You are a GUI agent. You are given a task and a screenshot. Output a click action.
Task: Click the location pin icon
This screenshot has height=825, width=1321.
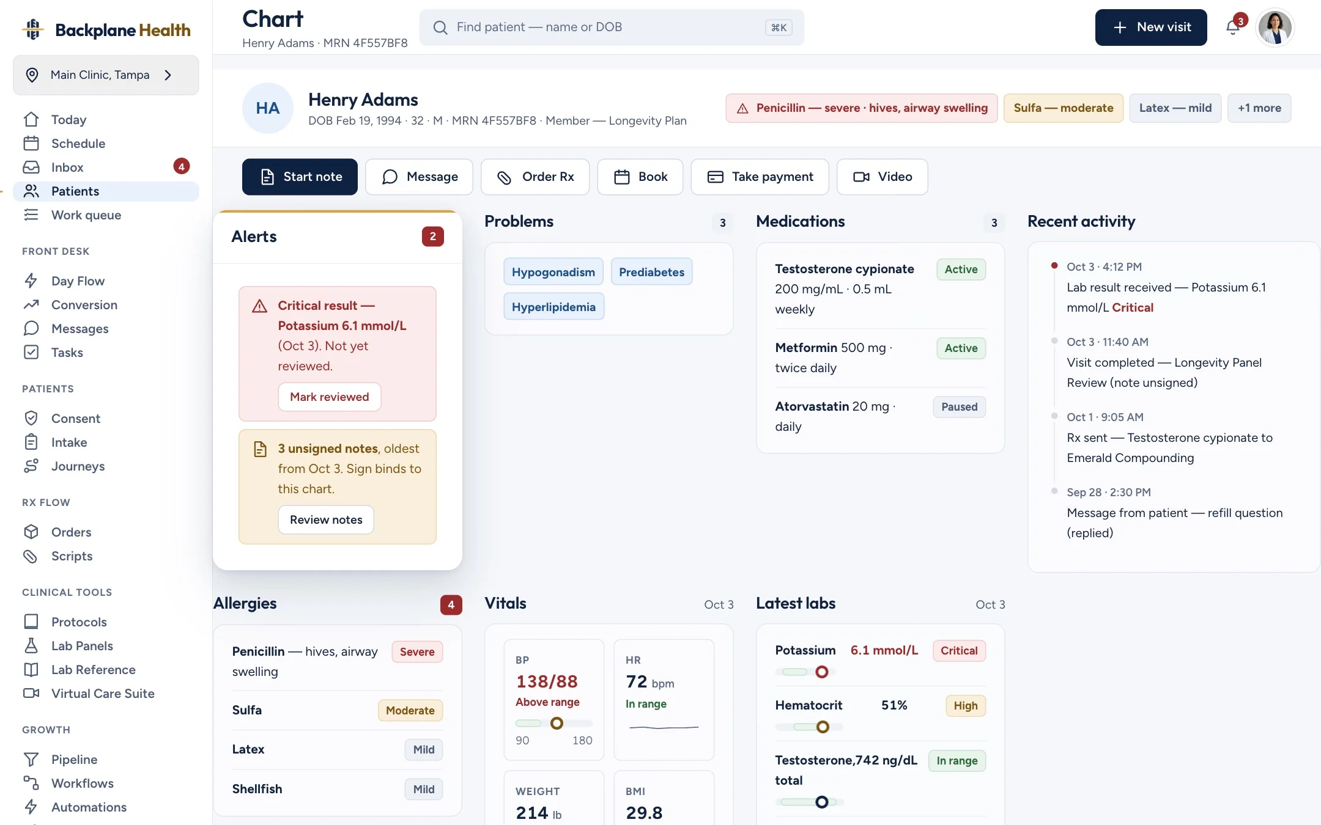click(32, 75)
